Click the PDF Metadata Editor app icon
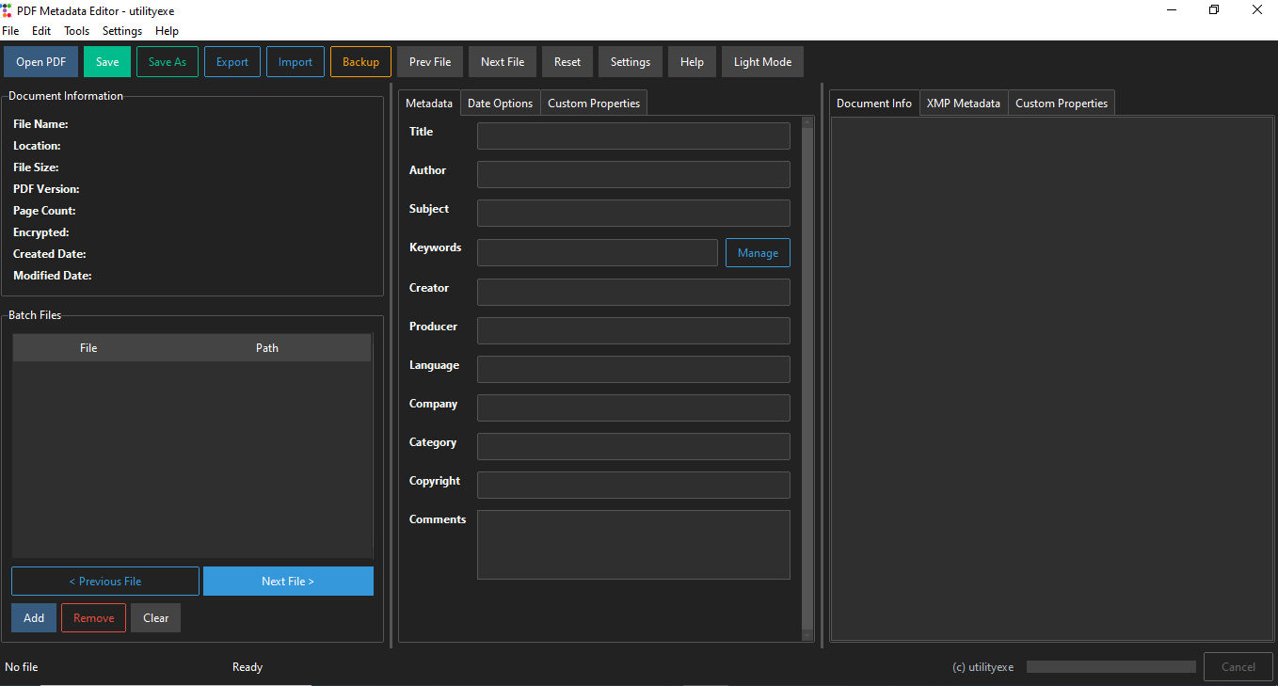This screenshot has width=1278, height=686. point(8,10)
